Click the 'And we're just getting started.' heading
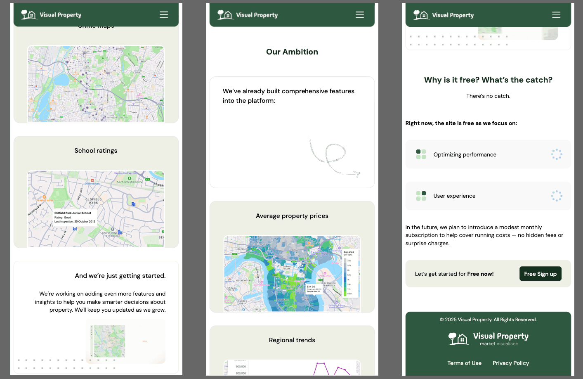The width and height of the screenshot is (583, 379). (120, 276)
